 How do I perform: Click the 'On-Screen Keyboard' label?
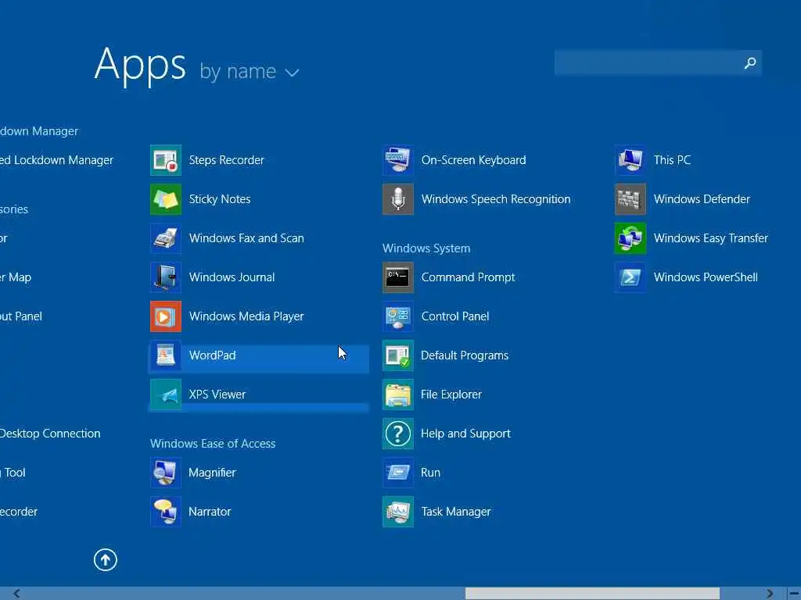click(x=473, y=160)
